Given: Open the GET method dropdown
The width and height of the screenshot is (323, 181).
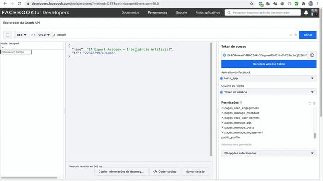Looking at the screenshot, I should (21, 35).
